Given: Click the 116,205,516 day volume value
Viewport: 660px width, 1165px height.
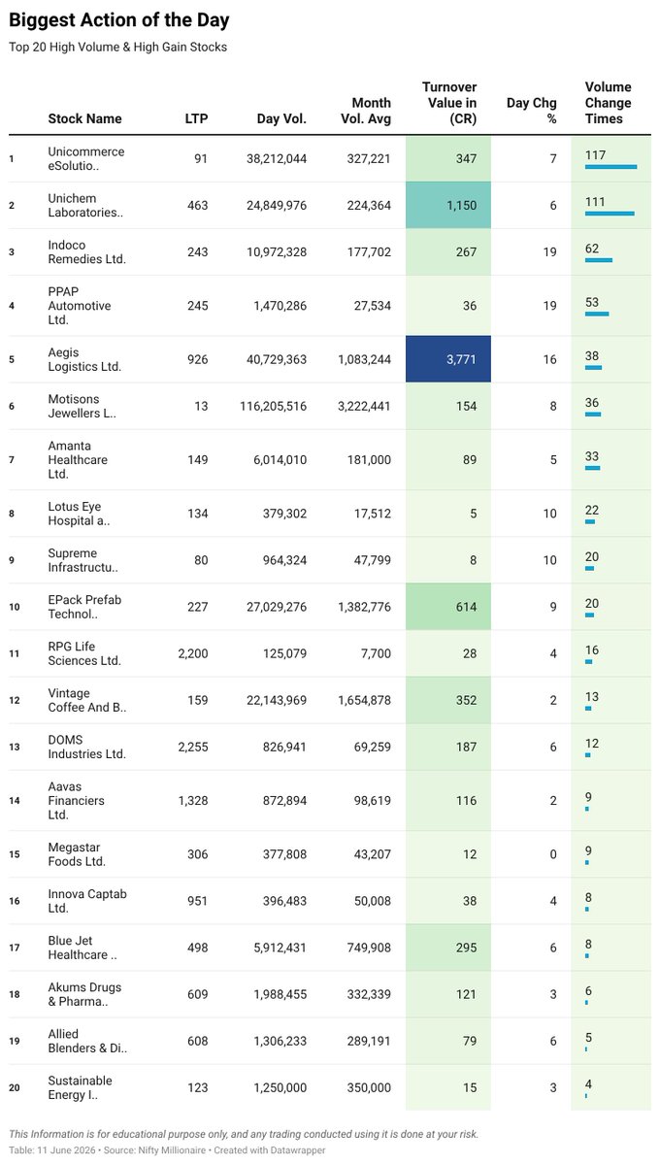Looking at the screenshot, I should [273, 406].
